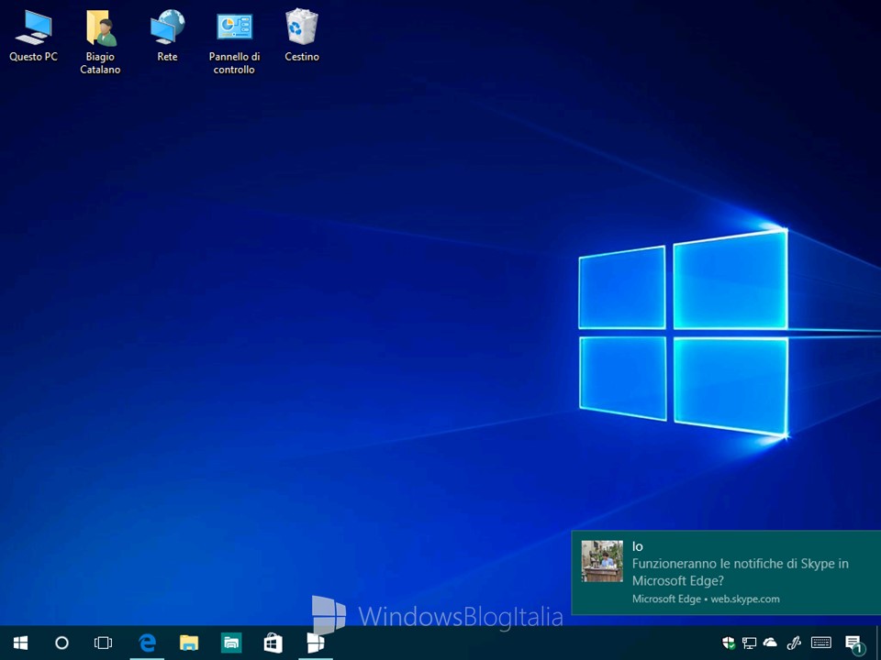The width and height of the screenshot is (881, 660).
Task: Click the Show desktop strip at taskbar end
Action: point(878,643)
